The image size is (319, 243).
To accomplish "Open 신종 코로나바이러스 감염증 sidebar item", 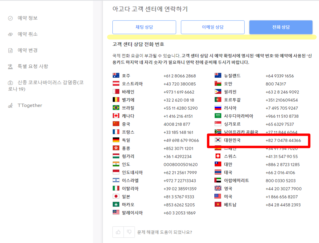I will [x=46, y=86].
